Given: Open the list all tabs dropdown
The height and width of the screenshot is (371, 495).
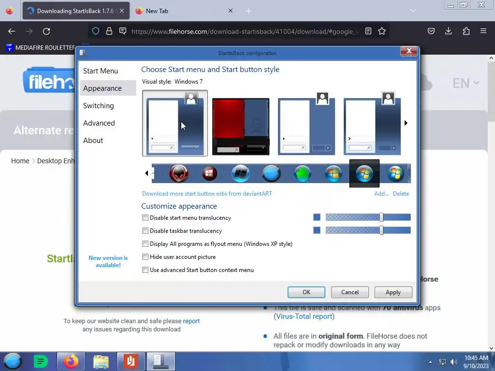Looking at the screenshot, I should pyautogui.click(x=413, y=11).
